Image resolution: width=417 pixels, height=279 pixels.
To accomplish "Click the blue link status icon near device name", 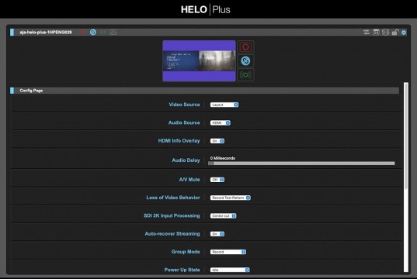I will (x=93, y=32).
